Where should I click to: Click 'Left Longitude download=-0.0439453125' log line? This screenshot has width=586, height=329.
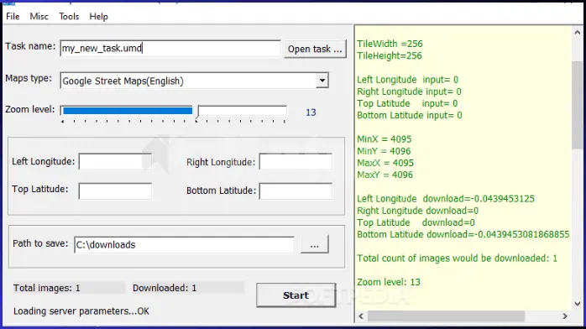pos(446,199)
